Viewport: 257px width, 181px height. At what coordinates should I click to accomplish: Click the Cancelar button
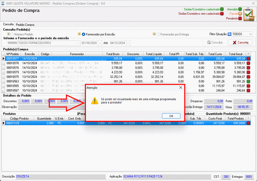[240, 43]
